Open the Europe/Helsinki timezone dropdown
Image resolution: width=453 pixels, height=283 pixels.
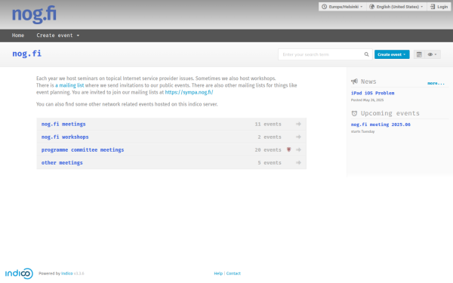coord(342,7)
